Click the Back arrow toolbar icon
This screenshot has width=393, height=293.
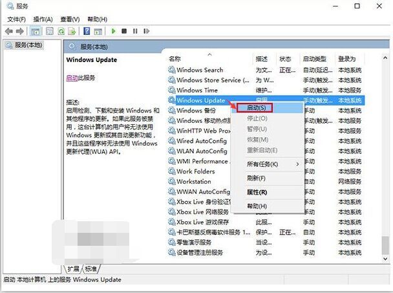9,31
